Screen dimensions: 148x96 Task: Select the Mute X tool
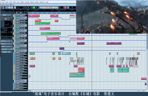[x=49, y=8]
